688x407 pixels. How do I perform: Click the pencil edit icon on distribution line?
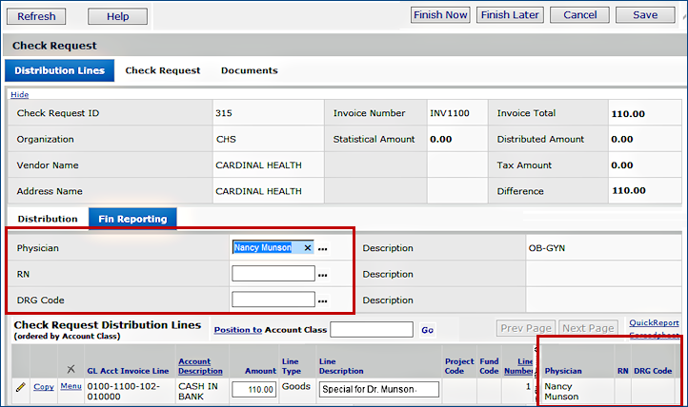(19, 387)
